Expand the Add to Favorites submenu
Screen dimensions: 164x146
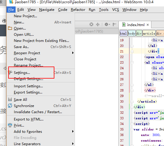pos(41,132)
